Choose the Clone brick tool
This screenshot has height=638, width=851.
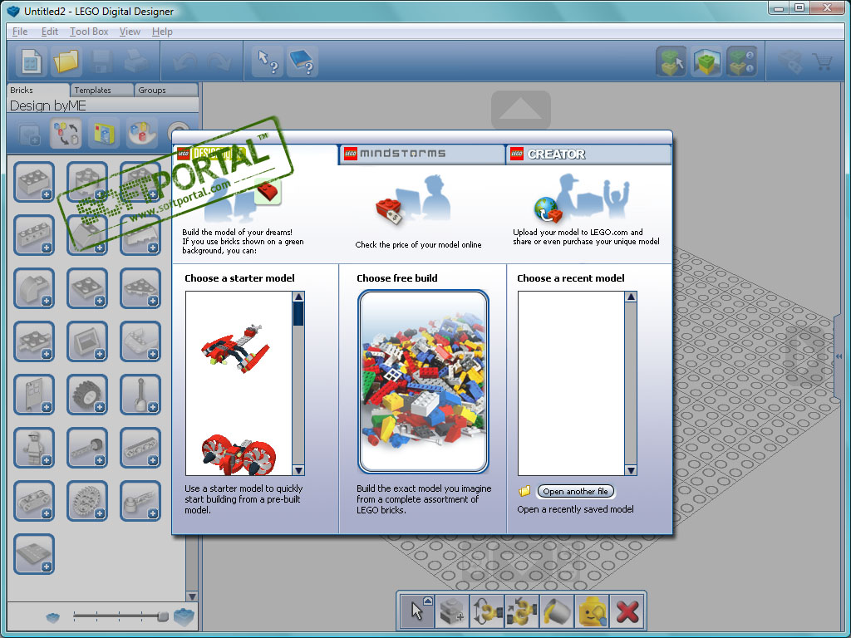coord(451,611)
